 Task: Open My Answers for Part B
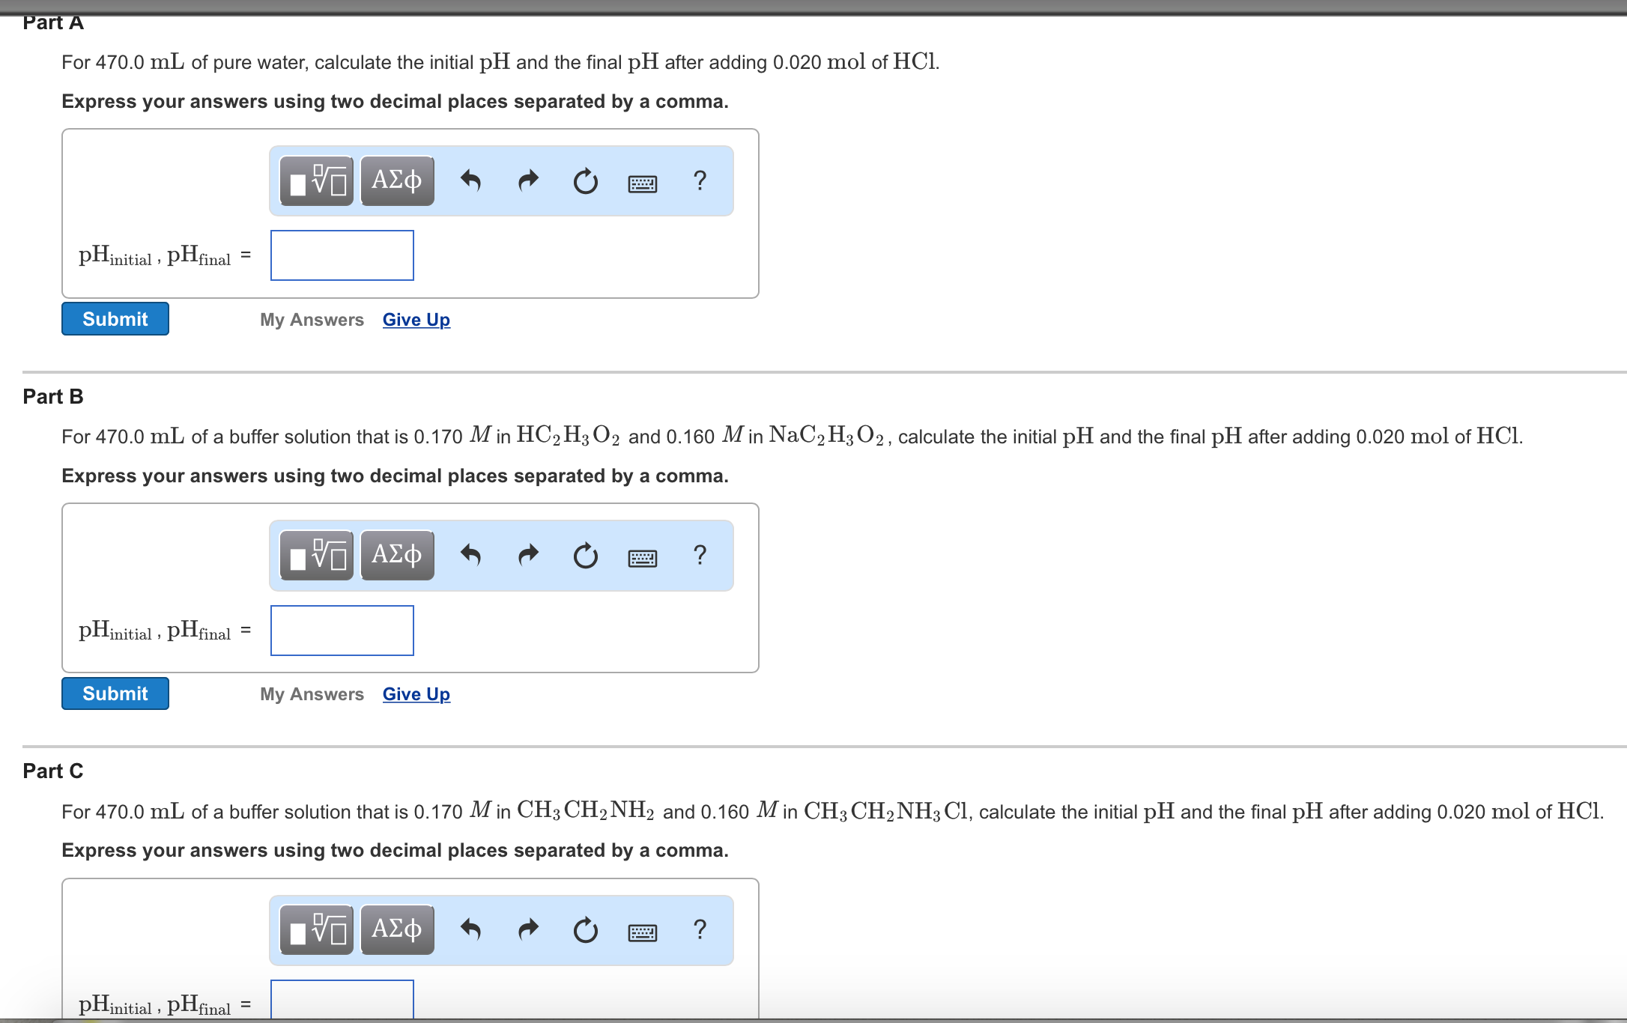[x=312, y=693]
